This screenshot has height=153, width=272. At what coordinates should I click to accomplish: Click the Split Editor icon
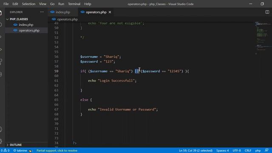(x=267, y=12)
